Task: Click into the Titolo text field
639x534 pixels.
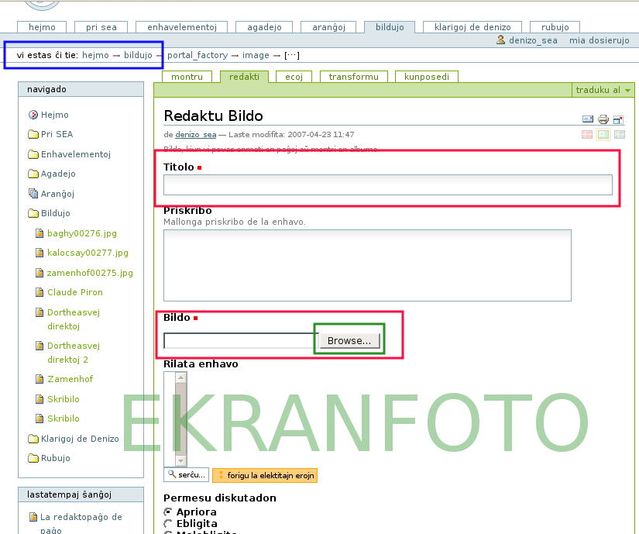Action: pyautogui.click(x=387, y=184)
